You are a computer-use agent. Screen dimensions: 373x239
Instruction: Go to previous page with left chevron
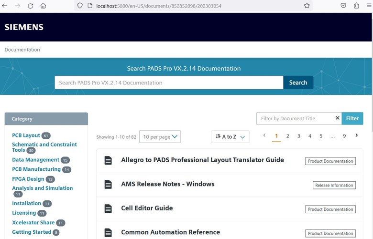pos(264,135)
